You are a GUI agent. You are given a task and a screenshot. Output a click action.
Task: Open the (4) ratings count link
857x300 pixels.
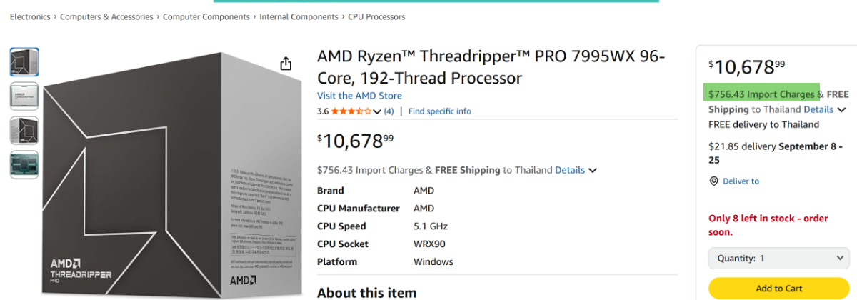coord(389,111)
